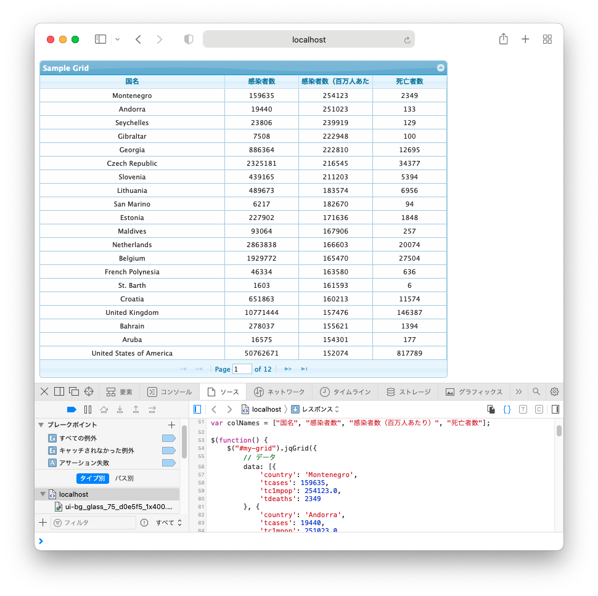Image resolution: width=598 pixels, height=596 pixels.
Task: Switch to the ソース tab
Action: click(x=223, y=392)
